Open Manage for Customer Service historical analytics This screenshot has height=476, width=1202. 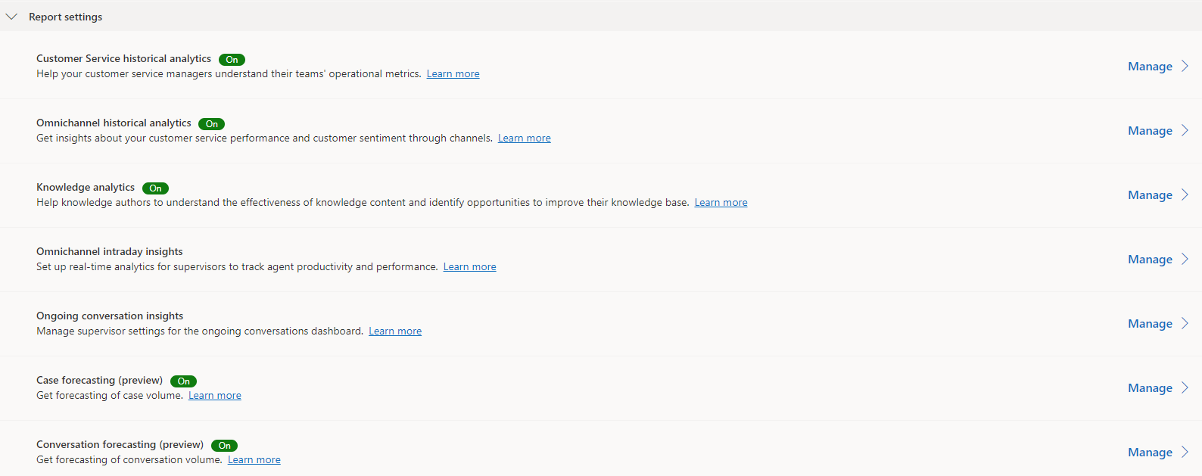(1150, 67)
